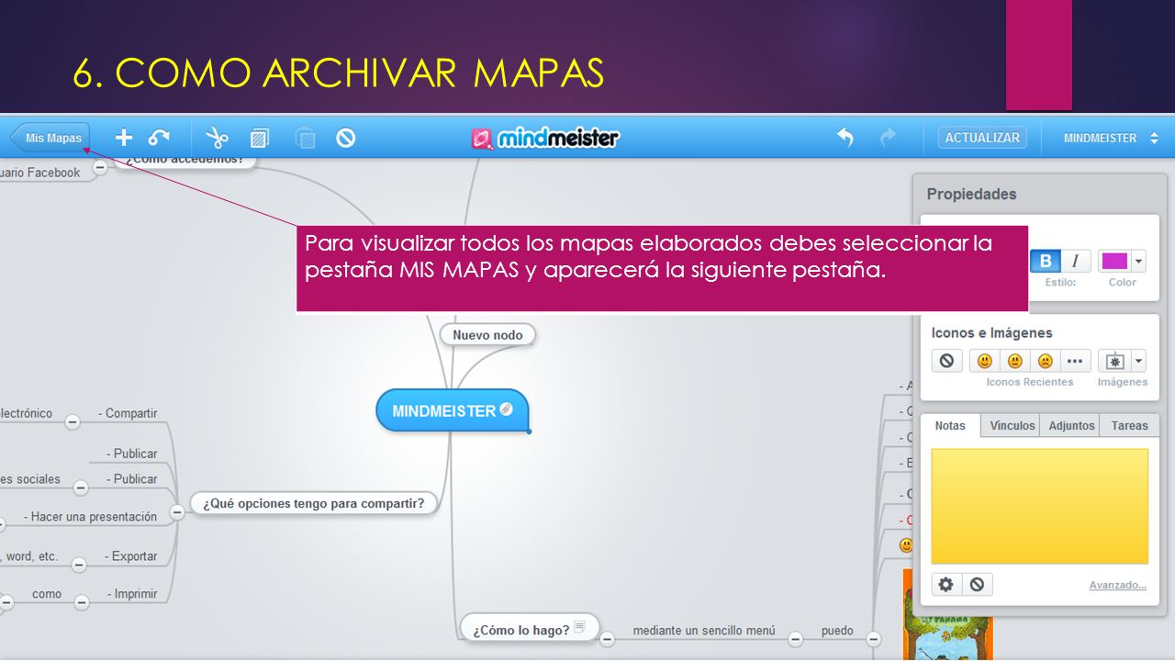Open the Avanzado... link
Image resolution: width=1175 pixels, height=661 pixels.
[1117, 585]
